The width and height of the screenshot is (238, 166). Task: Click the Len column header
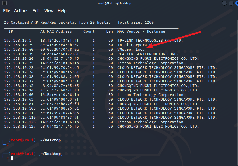pyautogui.click(x=109, y=31)
